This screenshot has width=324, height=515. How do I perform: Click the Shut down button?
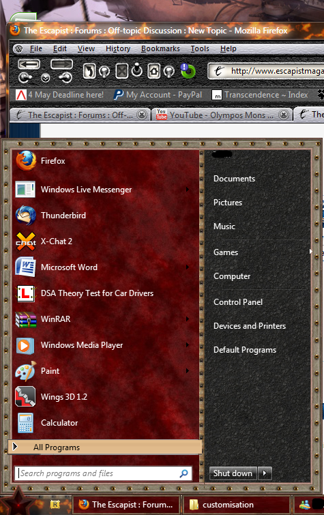(x=233, y=473)
